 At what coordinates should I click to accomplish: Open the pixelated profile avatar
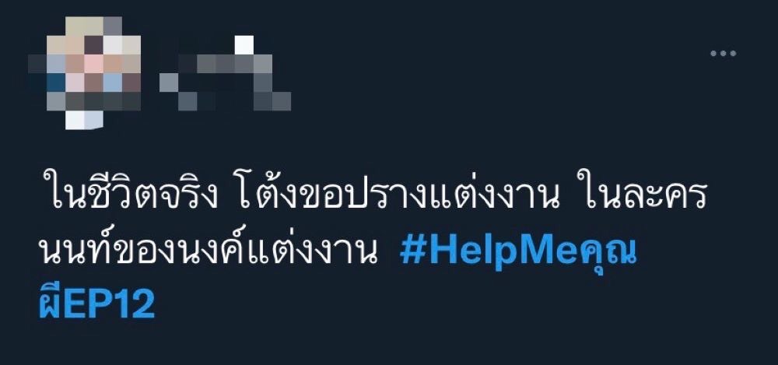(84, 73)
